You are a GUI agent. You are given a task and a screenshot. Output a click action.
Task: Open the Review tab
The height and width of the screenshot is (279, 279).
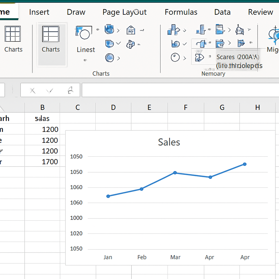tap(260, 12)
